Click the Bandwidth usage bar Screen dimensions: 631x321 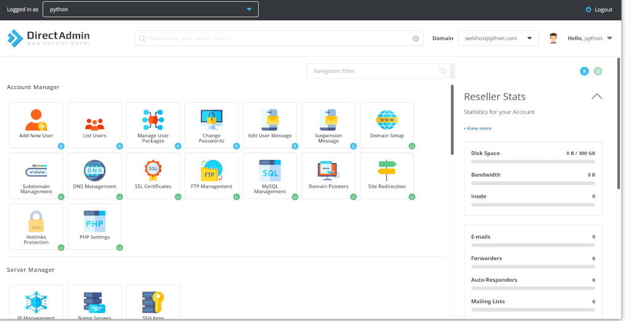point(533,183)
